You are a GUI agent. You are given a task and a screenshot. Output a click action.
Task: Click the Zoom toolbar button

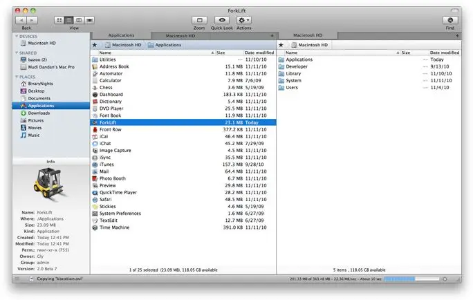[199, 20]
